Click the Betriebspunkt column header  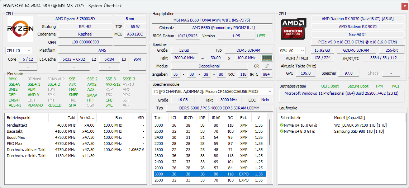[27, 118]
